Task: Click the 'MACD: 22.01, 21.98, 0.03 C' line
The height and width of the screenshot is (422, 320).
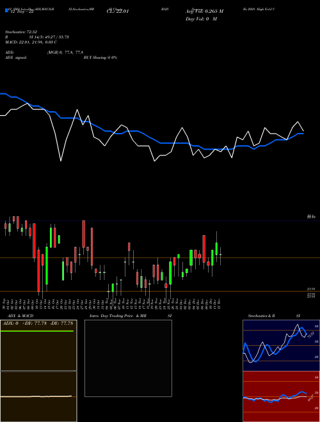Action: point(31,42)
